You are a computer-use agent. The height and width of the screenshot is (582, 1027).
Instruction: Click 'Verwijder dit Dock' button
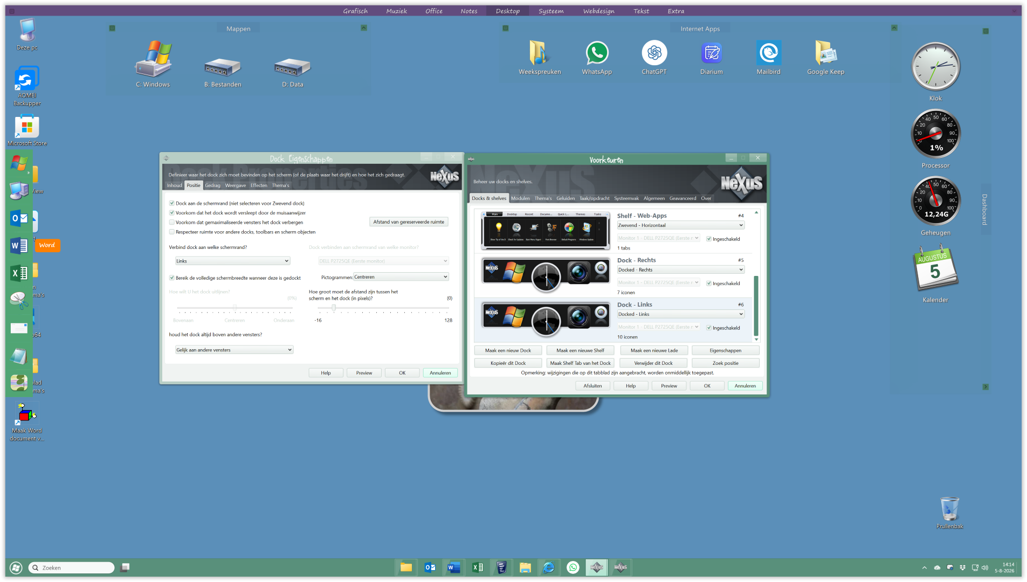[653, 364]
